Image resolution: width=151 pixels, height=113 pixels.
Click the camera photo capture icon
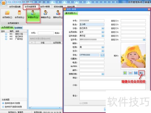[141, 73]
